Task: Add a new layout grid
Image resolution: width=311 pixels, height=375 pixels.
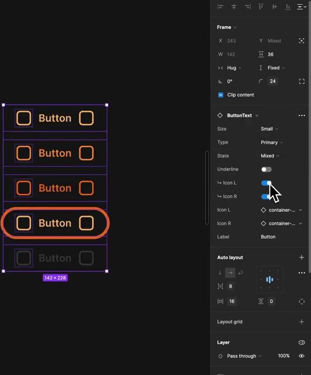Action: [x=302, y=322]
